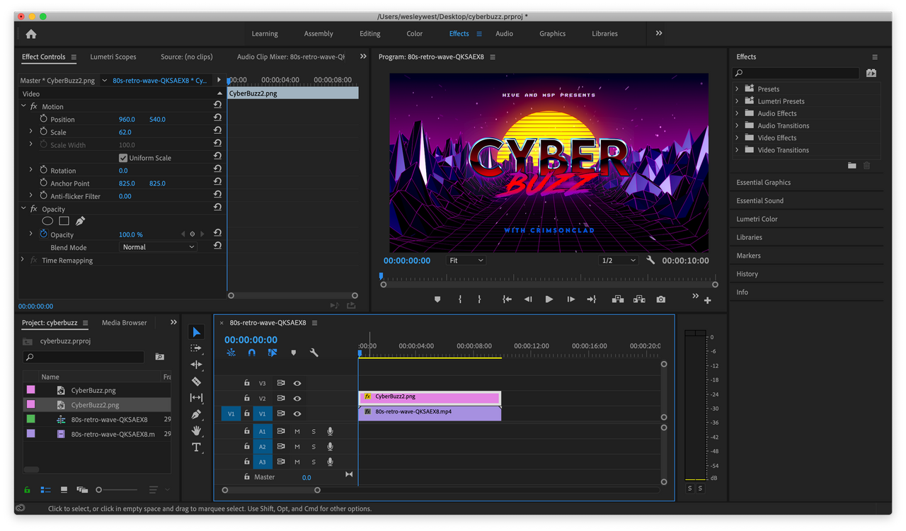Create new custom bin in Effects panel
Viewport: 906px width, 531px height.
tap(852, 165)
